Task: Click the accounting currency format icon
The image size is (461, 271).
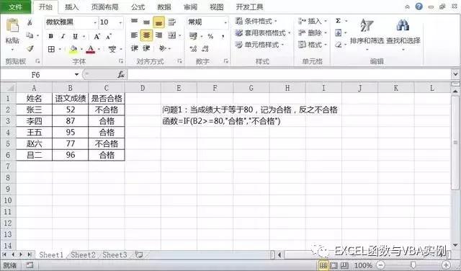Action: pos(193,36)
